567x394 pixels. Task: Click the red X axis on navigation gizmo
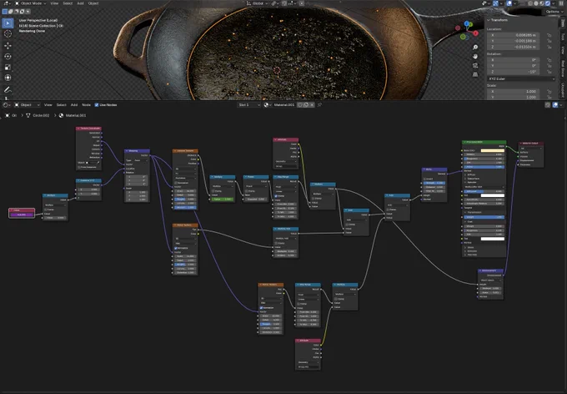pos(475,33)
